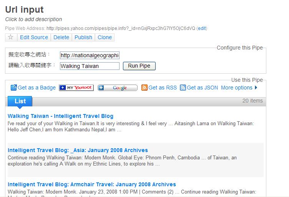Open the List tab
Viewport: 289px width, 197px height.
20,101
